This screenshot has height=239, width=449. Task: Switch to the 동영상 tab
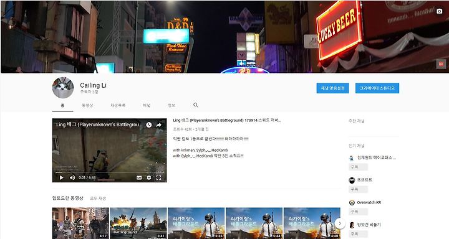(x=87, y=105)
